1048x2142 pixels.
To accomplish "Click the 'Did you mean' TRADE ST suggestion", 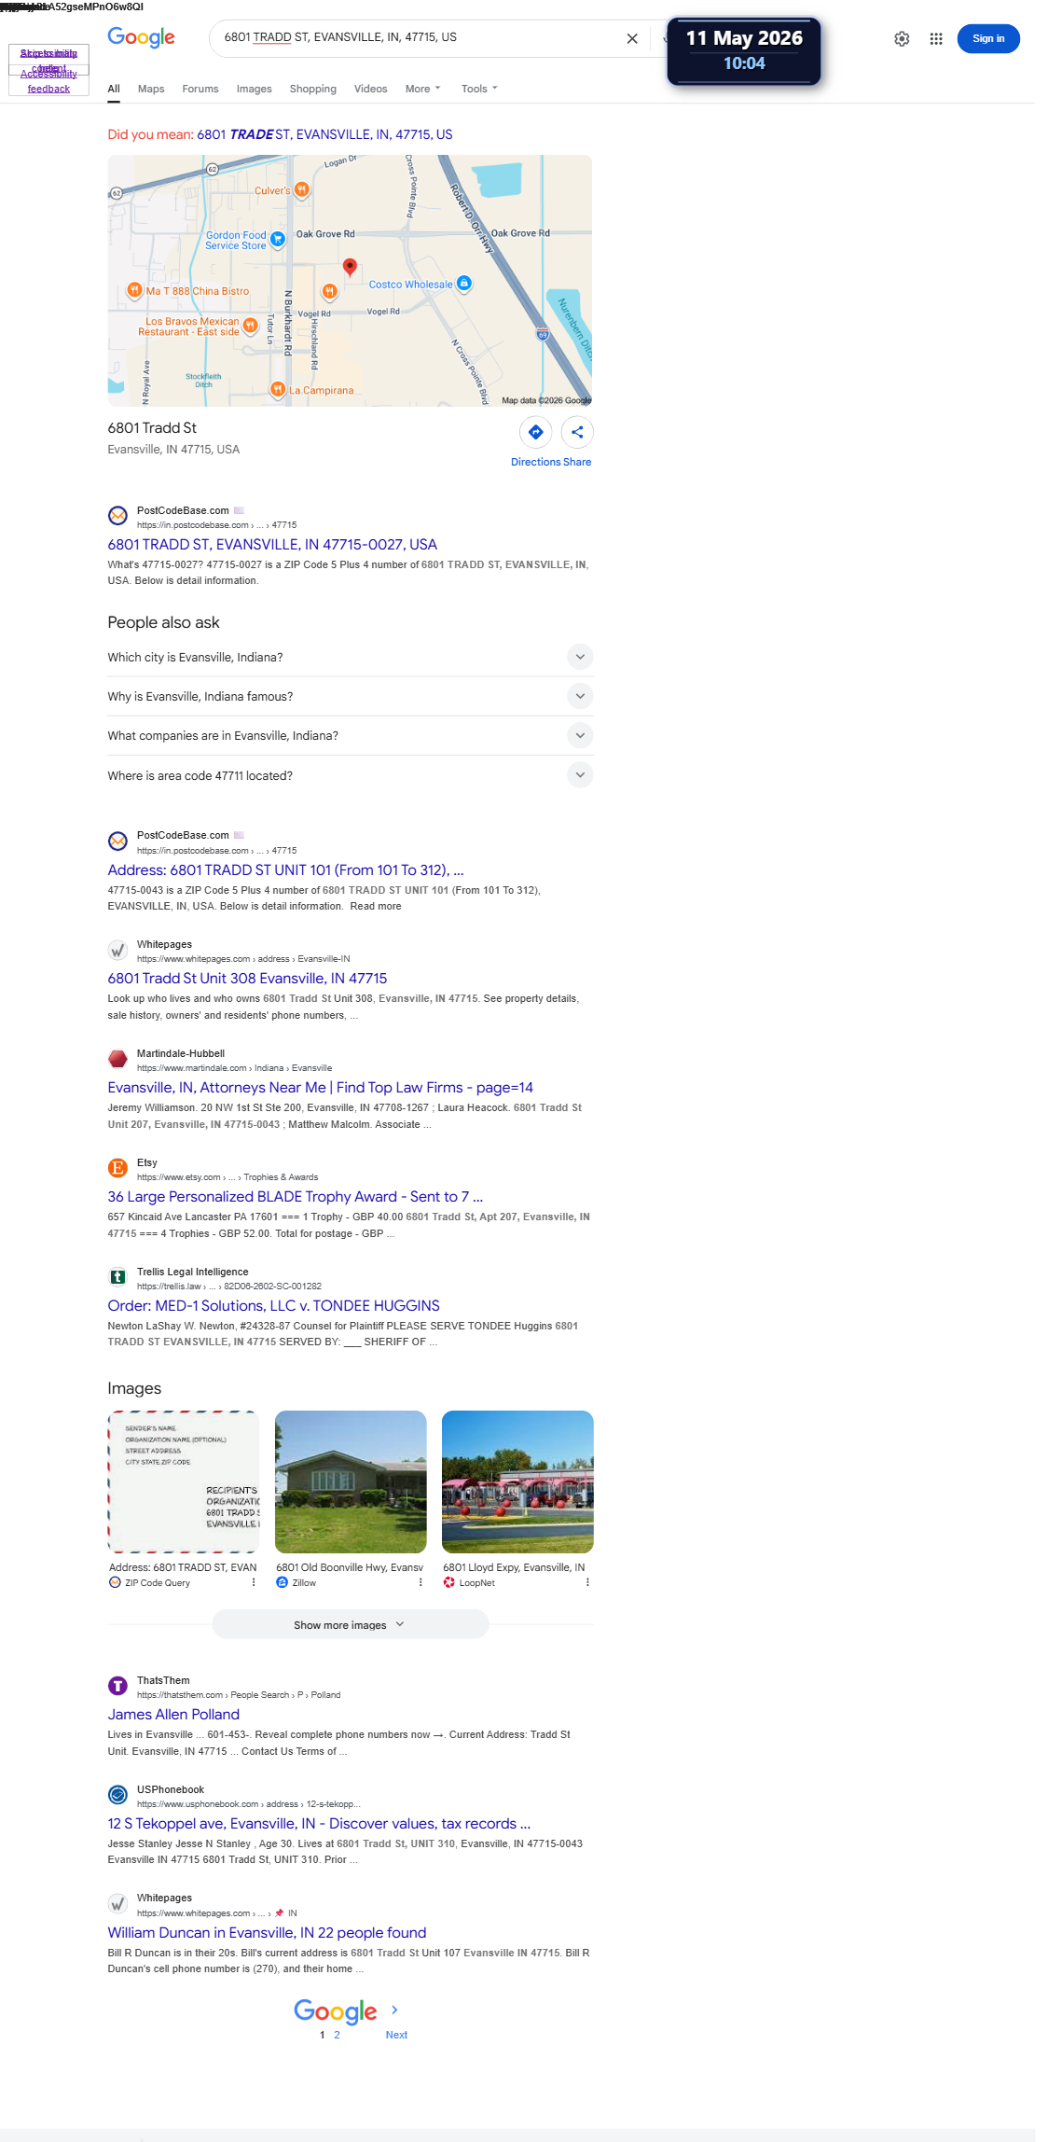I will coord(324,134).
